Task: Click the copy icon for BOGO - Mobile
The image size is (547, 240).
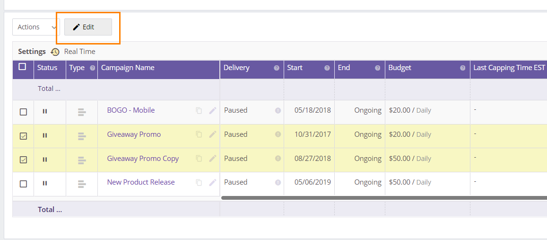Action: coord(199,110)
